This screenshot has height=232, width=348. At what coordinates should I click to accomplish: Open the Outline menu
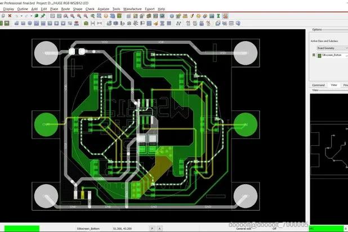(x=23, y=9)
